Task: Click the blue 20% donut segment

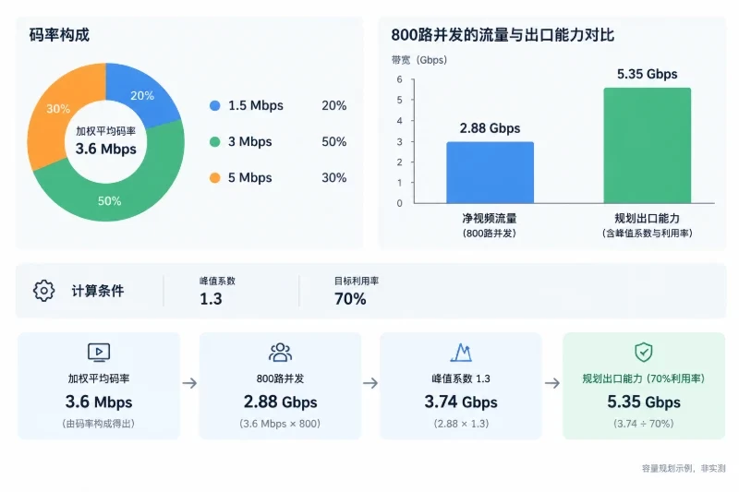Action: pyautogui.click(x=141, y=96)
